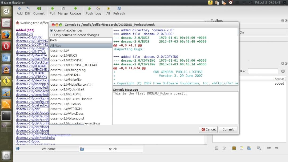Open the Merge tool
Image resolution: width=288 pixels, height=162 pixels.
click(x=63, y=11)
